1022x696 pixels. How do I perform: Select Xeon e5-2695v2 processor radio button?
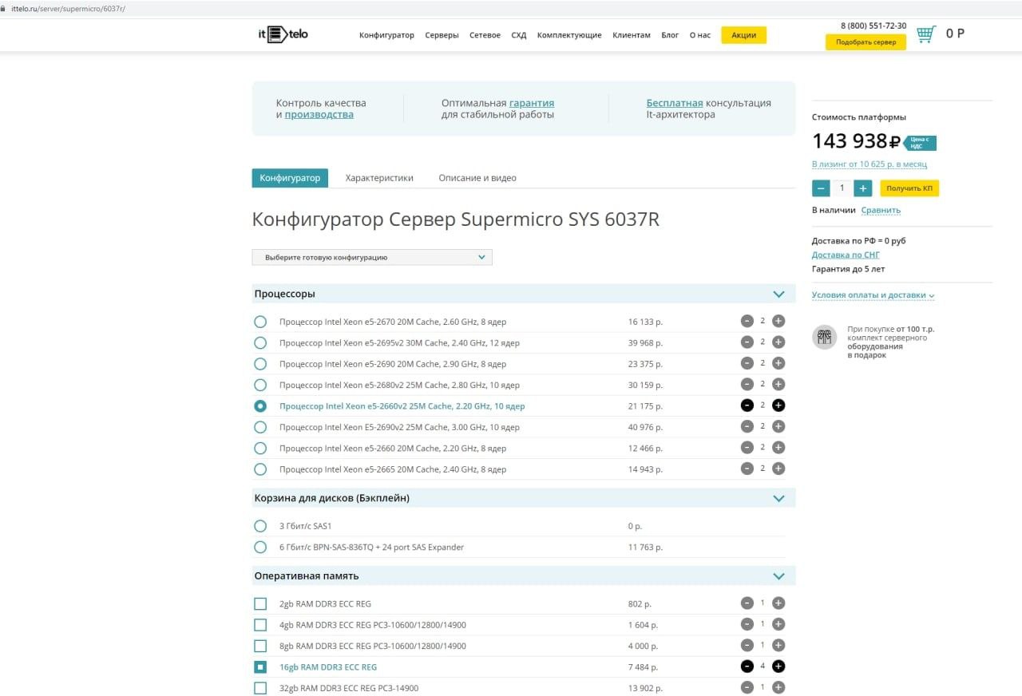point(260,342)
